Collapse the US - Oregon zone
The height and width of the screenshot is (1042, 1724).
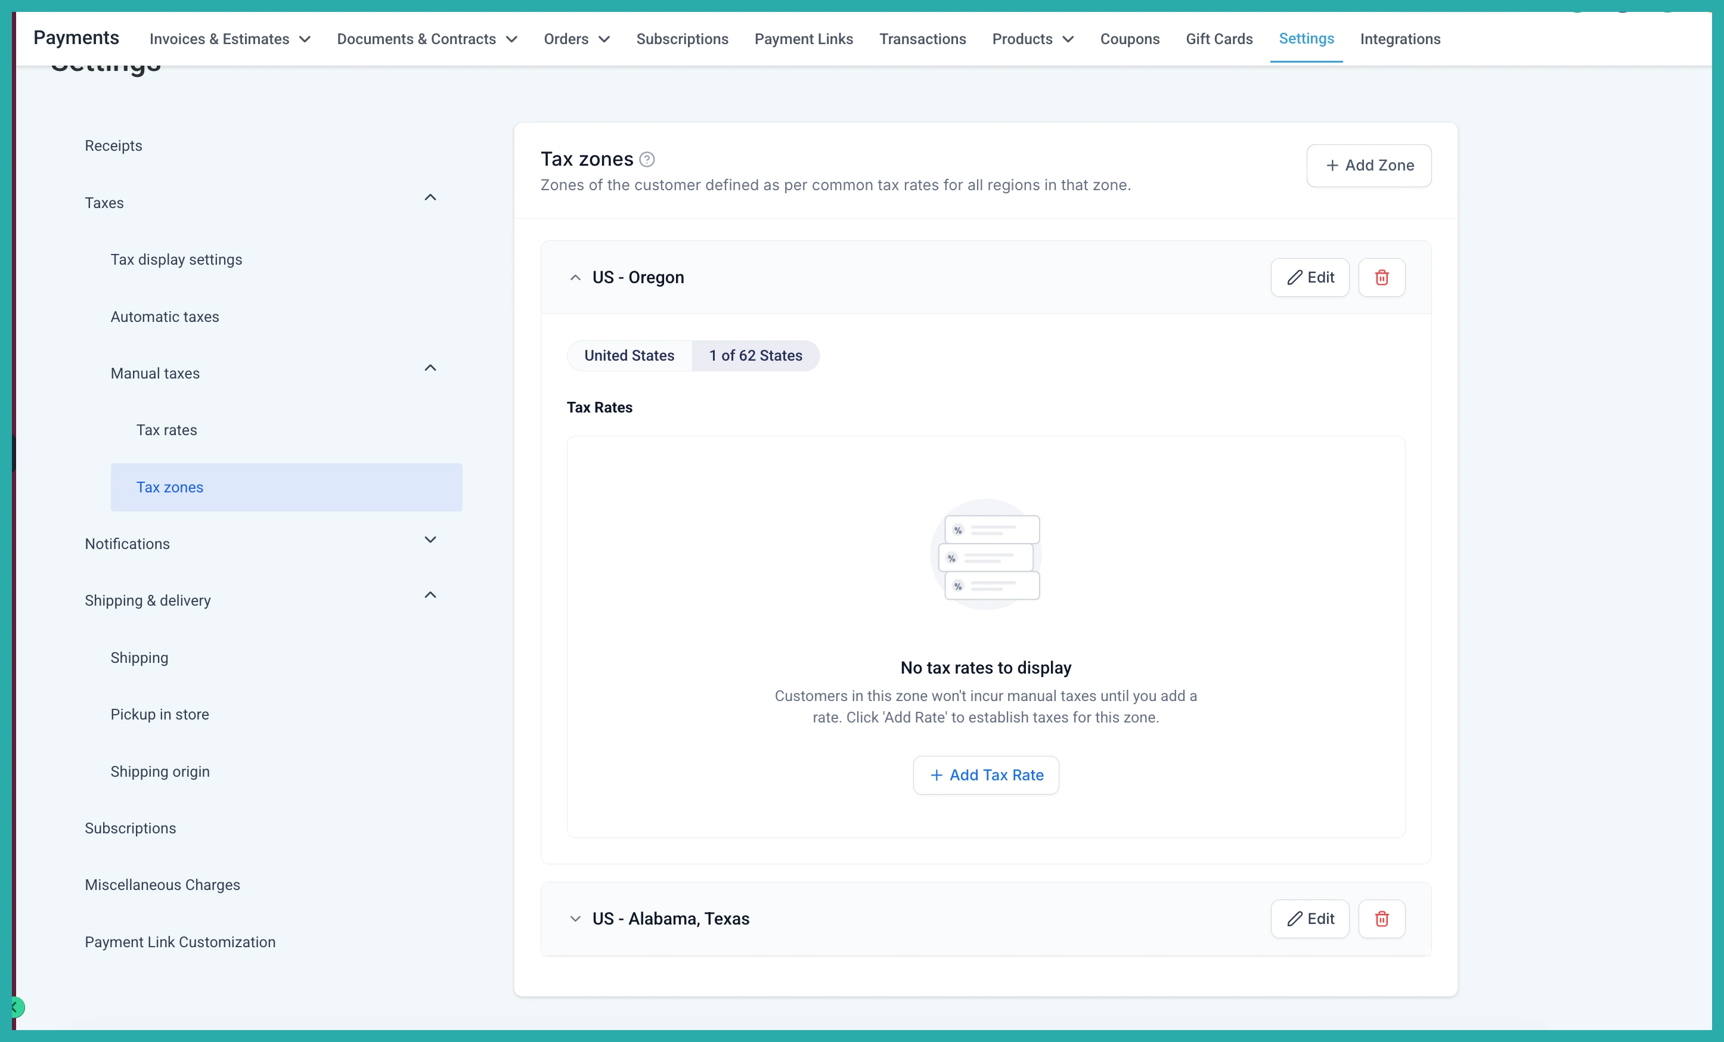[575, 278]
